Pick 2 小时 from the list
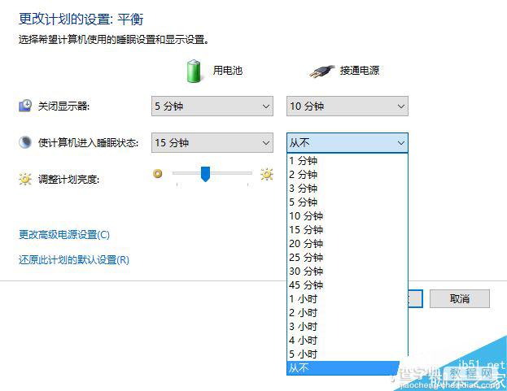Image resolution: width=507 pixels, height=391 pixels. point(347,313)
